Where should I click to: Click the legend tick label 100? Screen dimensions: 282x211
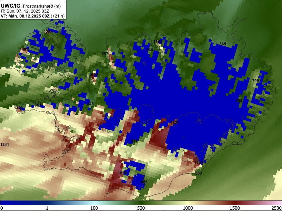[x=94, y=208]
